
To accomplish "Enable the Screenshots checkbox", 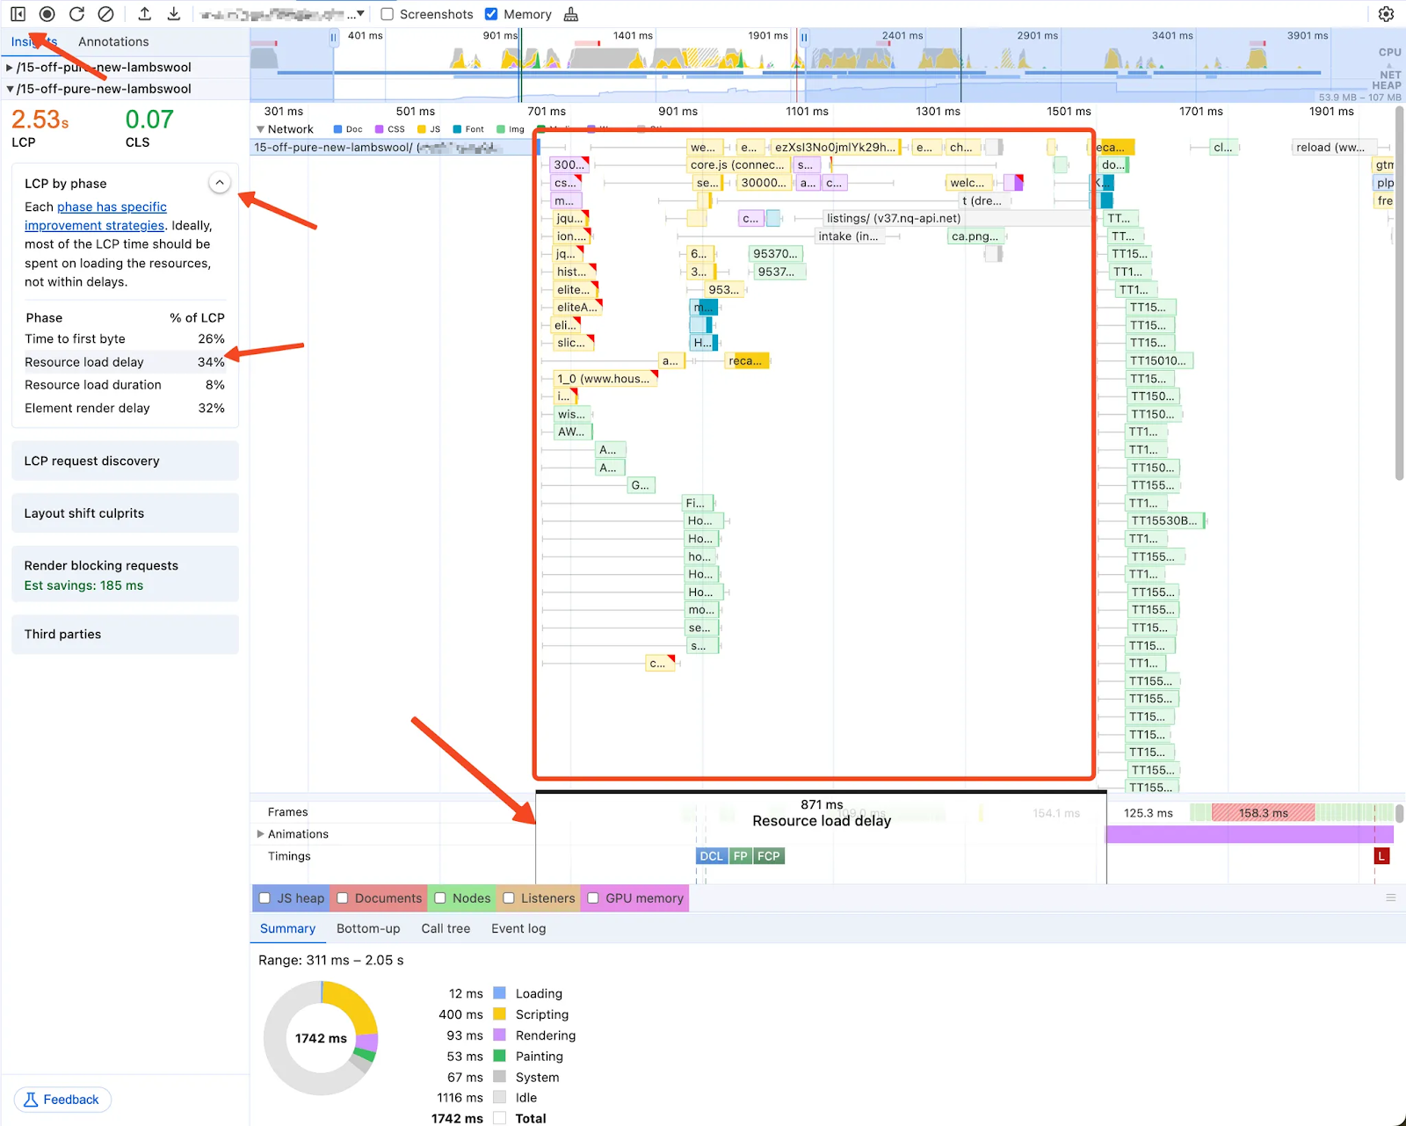I will (387, 14).
